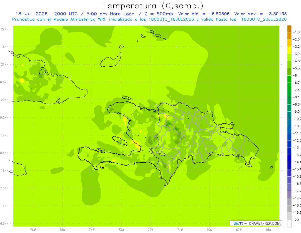Click the valid-until time '1800UTC_20JUL2026'
Viewport: 301px width, 233px height.
click(x=264, y=19)
